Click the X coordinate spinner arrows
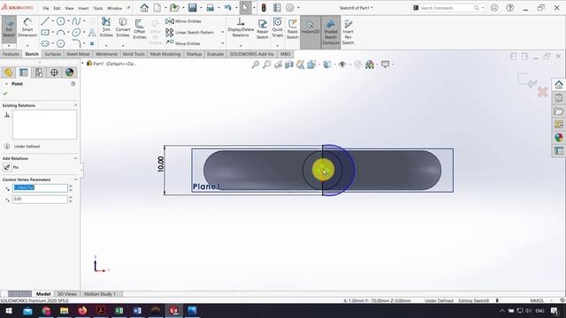 click(71, 188)
